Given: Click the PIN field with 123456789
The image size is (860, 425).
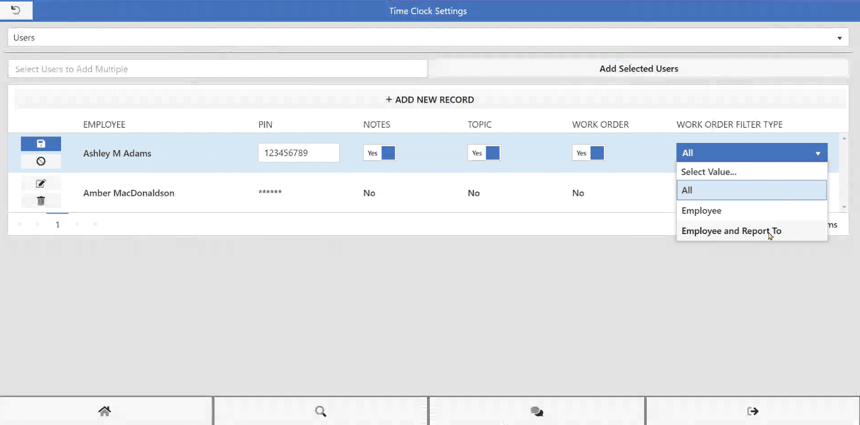Looking at the screenshot, I should coord(299,153).
